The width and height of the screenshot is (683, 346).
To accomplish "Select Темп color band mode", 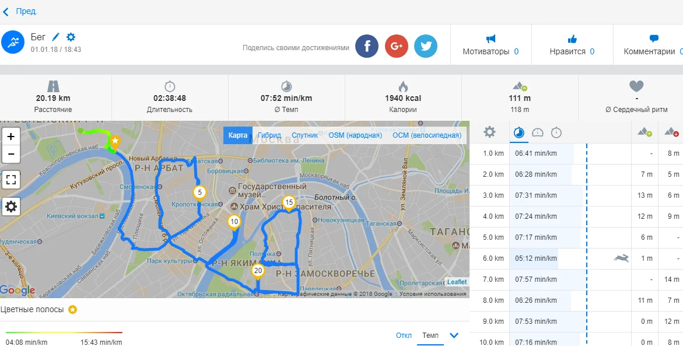I will (x=430, y=335).
